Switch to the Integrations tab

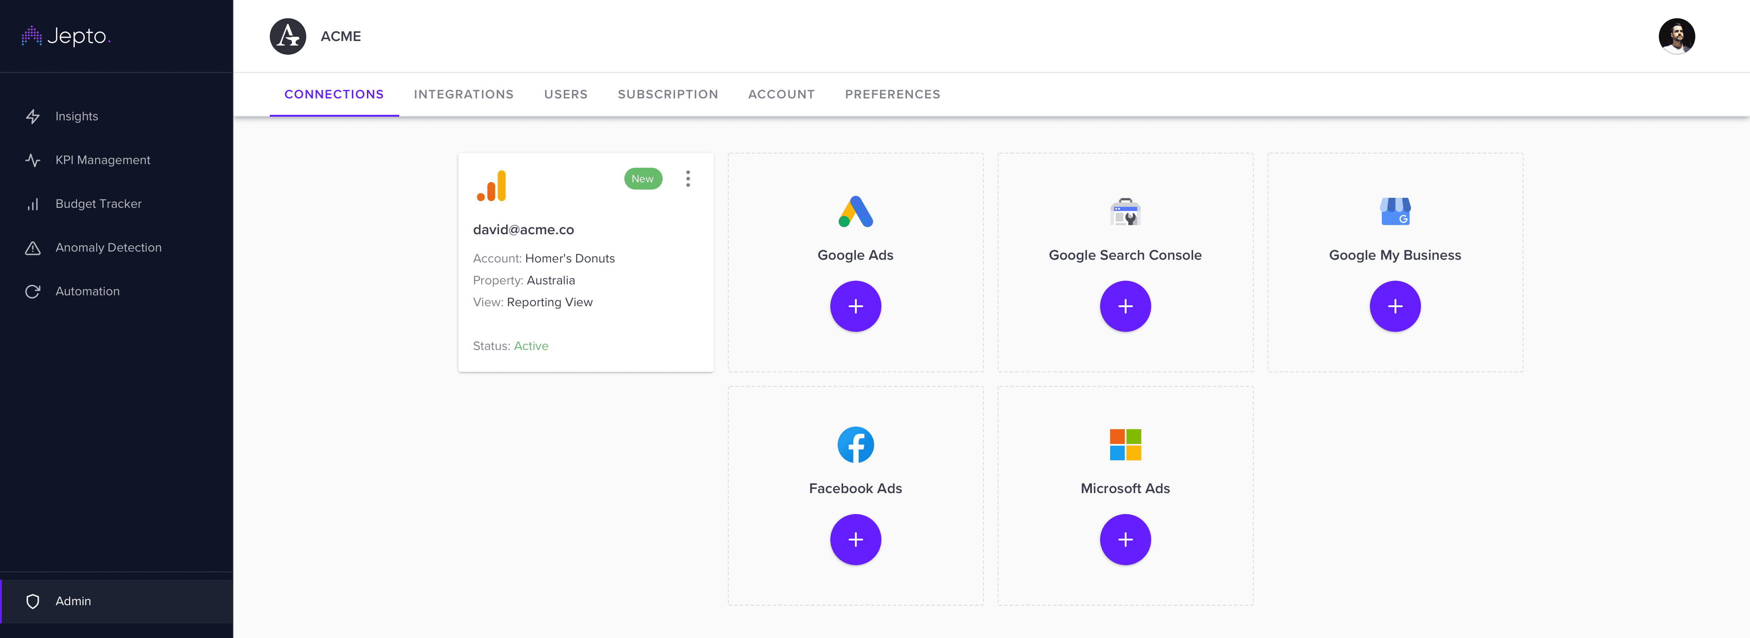pyautogui.click(x=464, y=94)
